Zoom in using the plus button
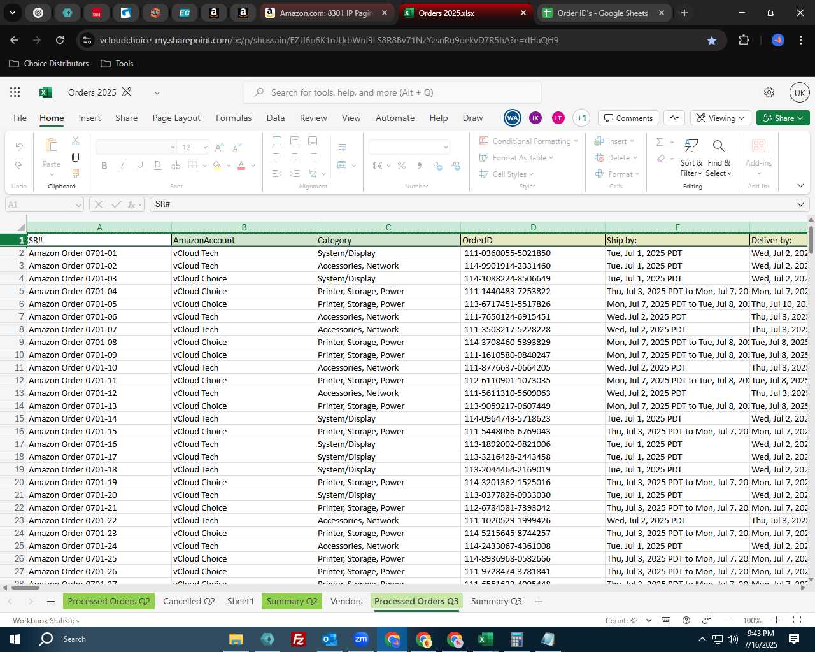Image resolution: width=815 pixels, height=652 pixels. click(x=776, y=620)
